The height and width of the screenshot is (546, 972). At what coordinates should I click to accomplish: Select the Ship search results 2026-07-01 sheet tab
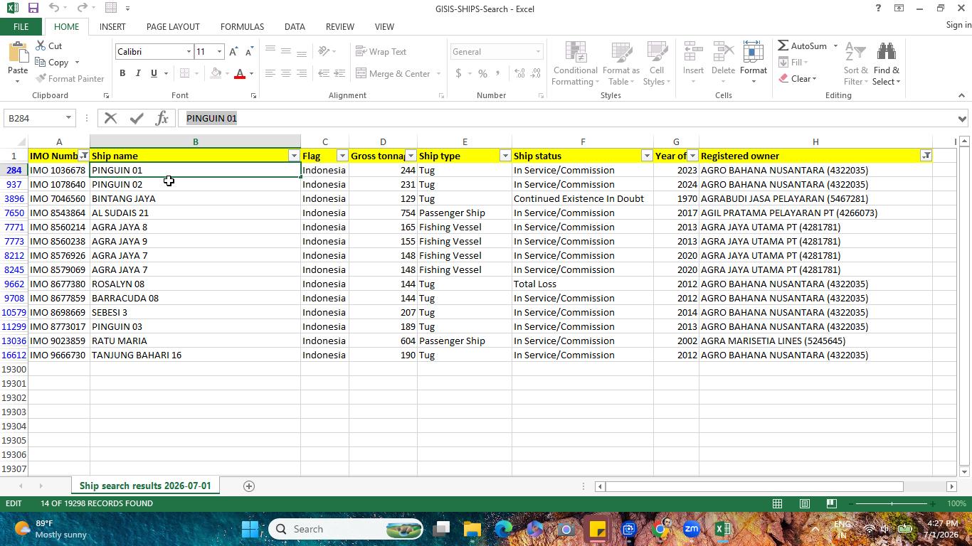[145, 486]
